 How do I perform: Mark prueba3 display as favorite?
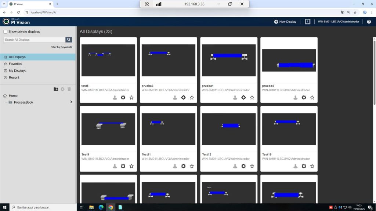click(x=192, y=97)
